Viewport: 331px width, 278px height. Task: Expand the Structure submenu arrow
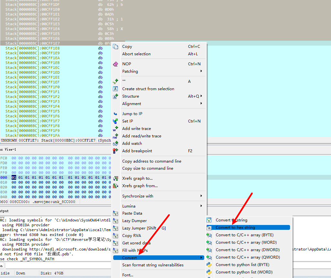201,96
